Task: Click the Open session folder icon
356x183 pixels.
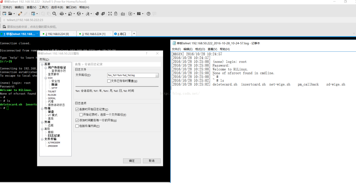Action: click(10, 14)
